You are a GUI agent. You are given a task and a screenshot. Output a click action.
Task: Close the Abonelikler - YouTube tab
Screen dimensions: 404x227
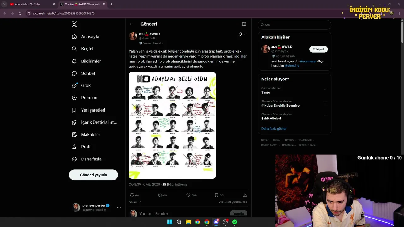tap(54, 4)
